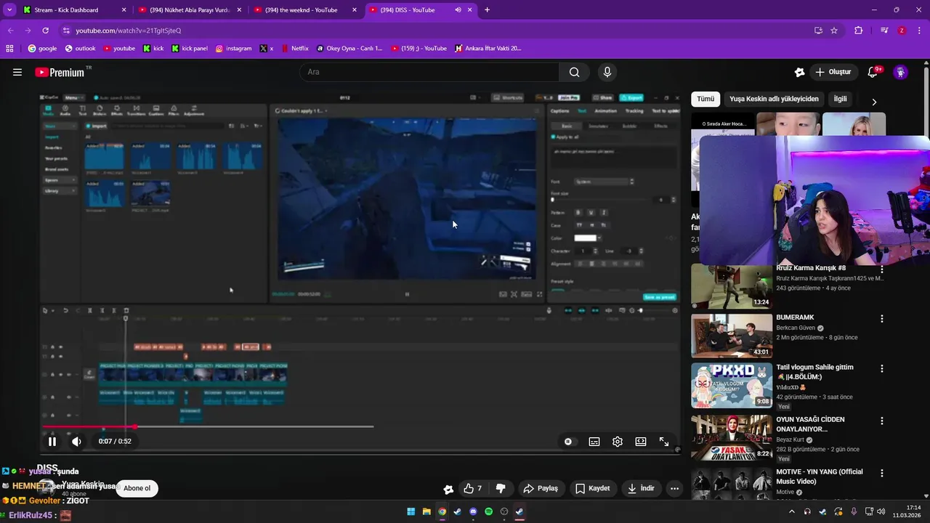Open Chrome apps grid in bookmarks bar

click(9, 49)
